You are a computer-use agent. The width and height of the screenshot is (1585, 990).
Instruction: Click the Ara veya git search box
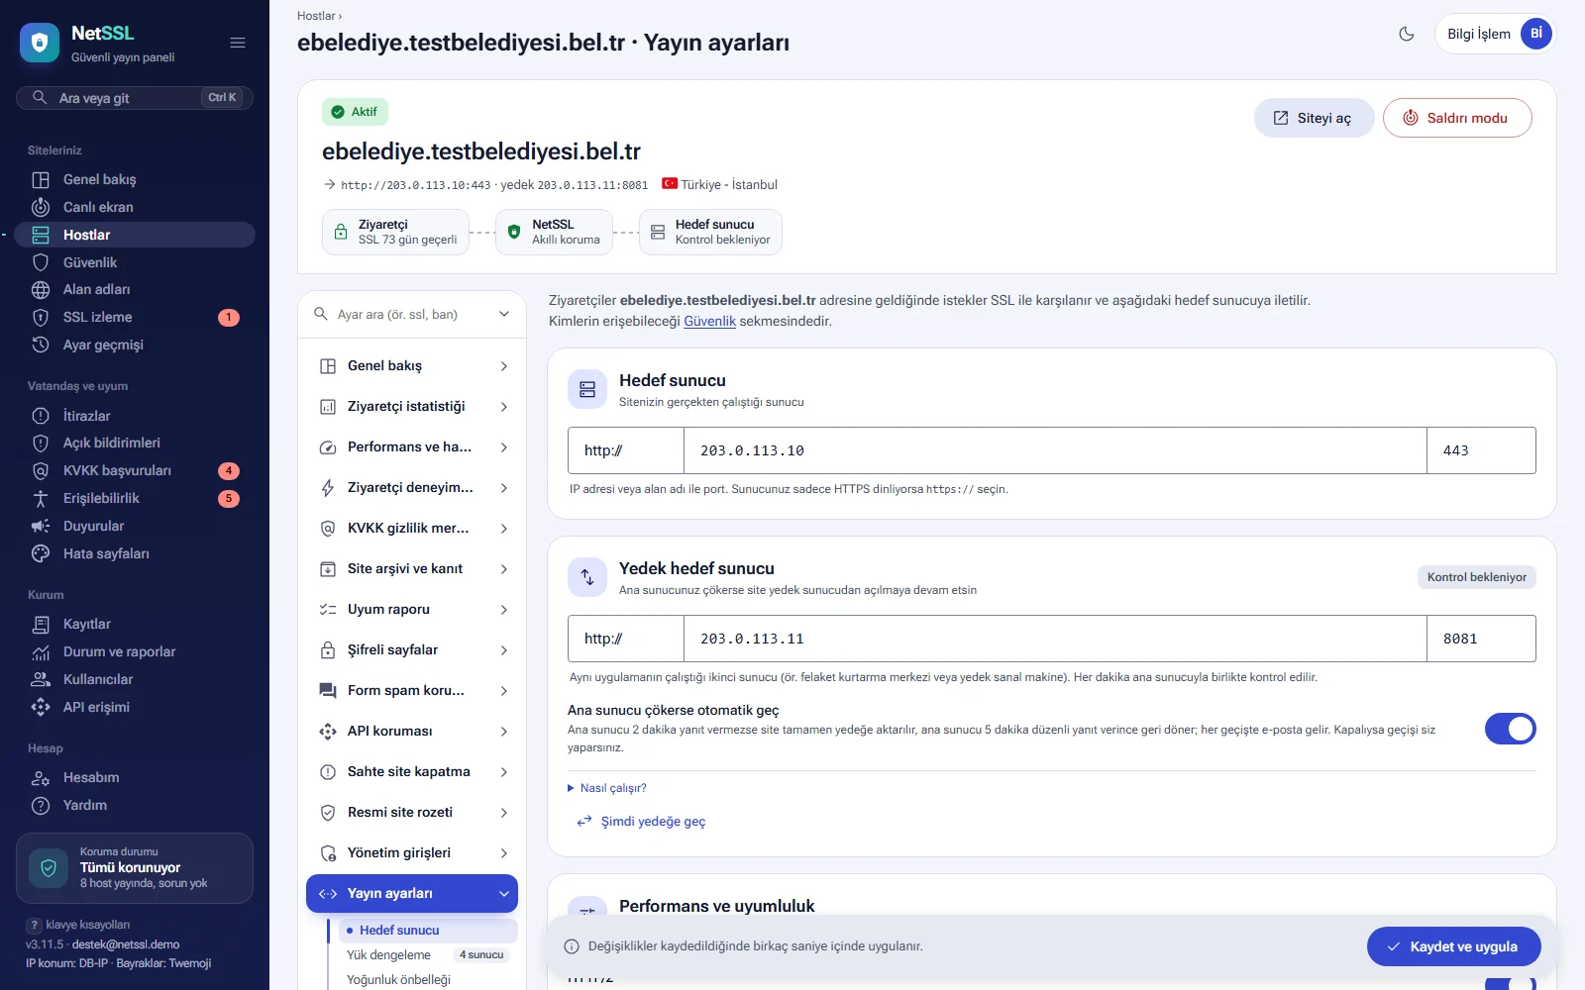pyautogui.click(x=135, y=98)
